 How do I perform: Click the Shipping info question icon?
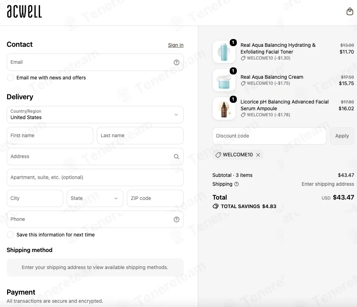click(236, 184)
